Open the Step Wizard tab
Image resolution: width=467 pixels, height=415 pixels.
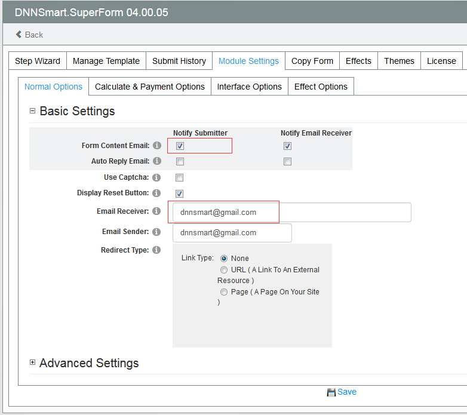pos(38,61)
